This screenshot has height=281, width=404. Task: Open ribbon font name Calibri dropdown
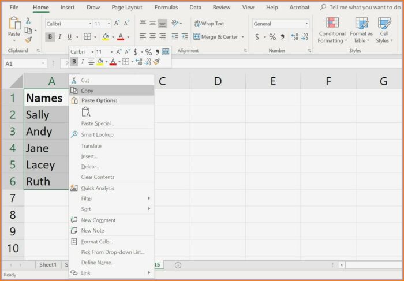(90, 24)
